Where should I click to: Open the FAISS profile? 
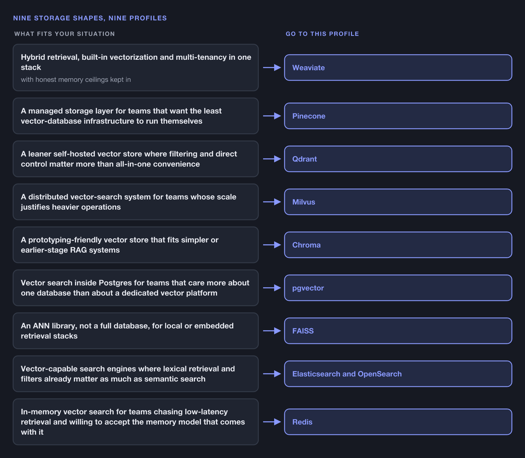click(398, 331)
